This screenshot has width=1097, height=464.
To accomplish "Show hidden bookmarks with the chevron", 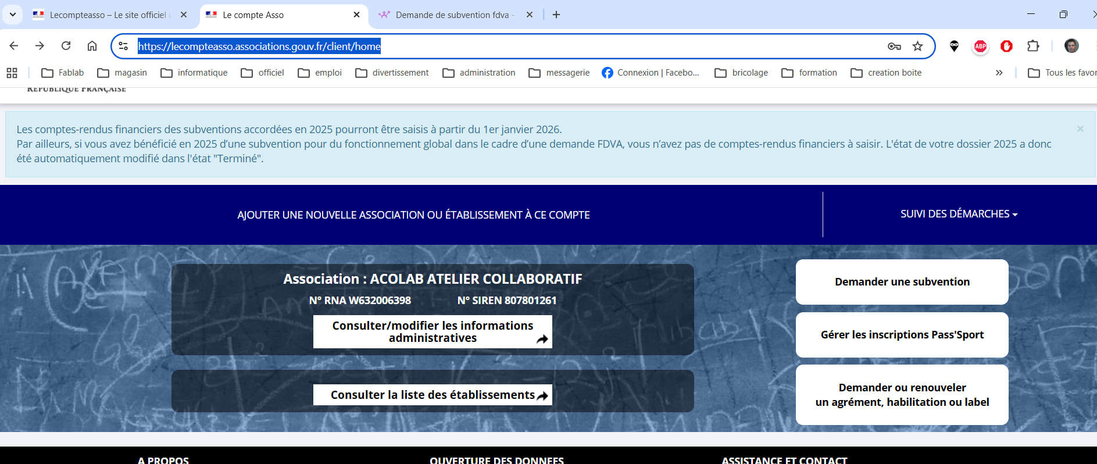I will 999,73.
